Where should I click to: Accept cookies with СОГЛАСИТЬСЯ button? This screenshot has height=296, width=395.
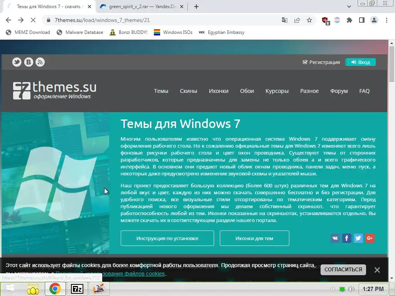coord(343,269)
